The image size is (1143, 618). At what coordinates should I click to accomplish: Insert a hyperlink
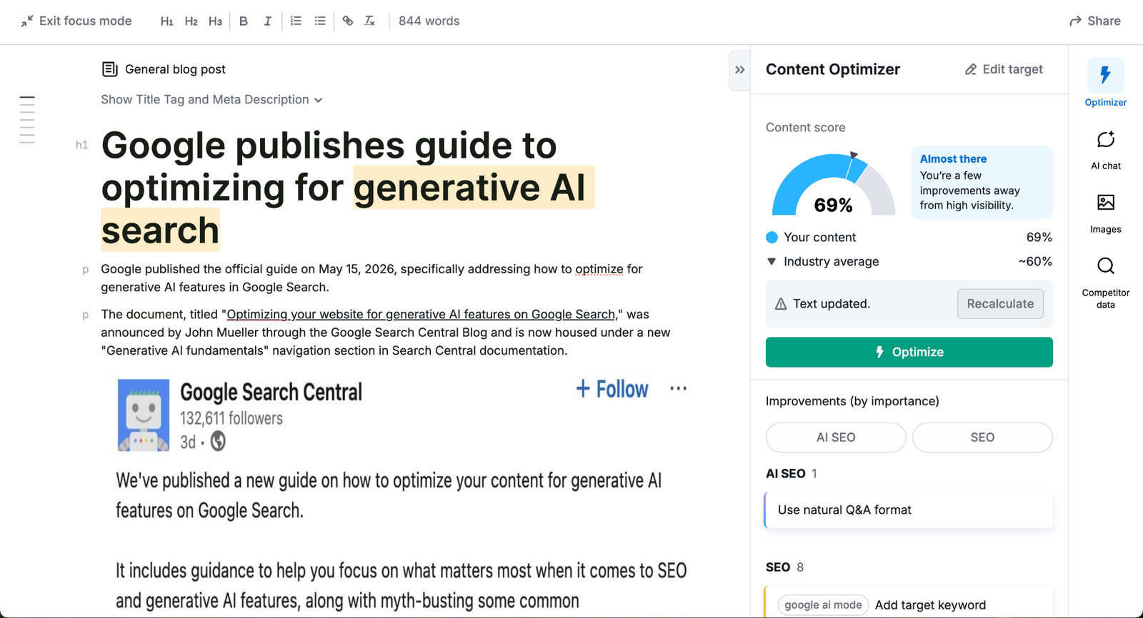[348, 21]
